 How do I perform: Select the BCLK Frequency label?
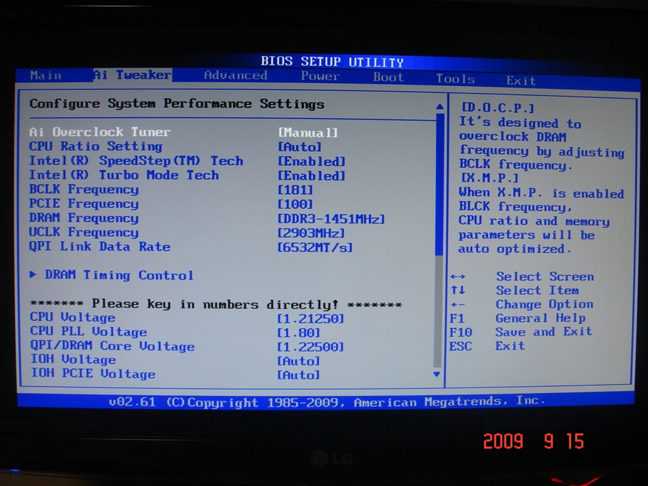[84, 189]
